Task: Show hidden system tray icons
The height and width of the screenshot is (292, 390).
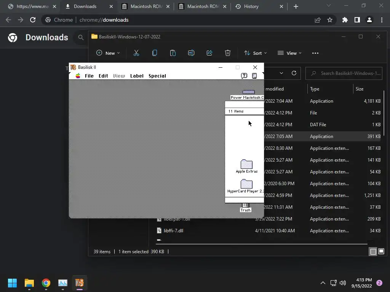Action: click(x=323, y=283)
